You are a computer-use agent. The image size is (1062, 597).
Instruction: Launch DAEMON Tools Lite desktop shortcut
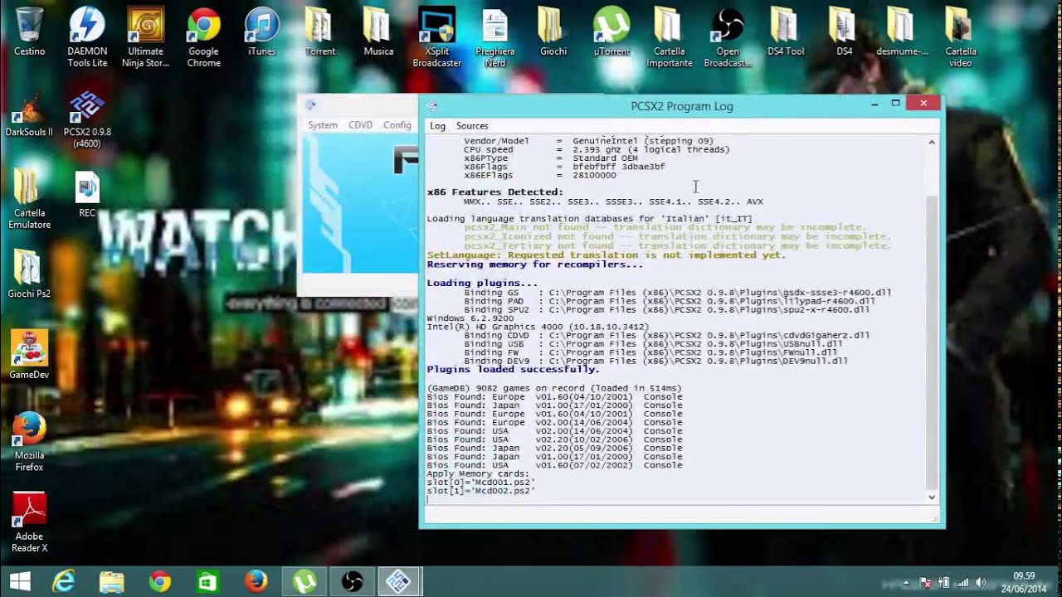(87, 37)
